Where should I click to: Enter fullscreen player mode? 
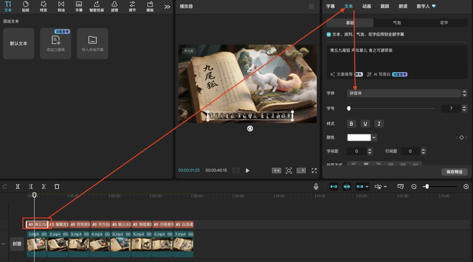tap(314, 170)
